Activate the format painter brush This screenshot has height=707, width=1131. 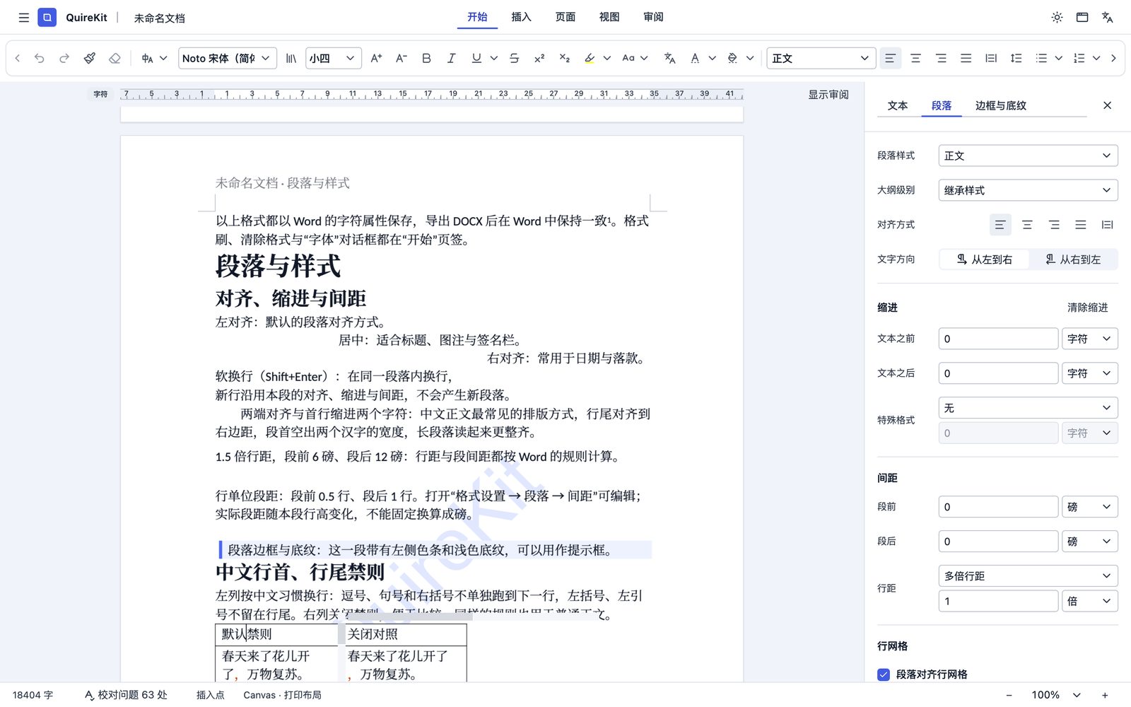(x=90, y=59)
